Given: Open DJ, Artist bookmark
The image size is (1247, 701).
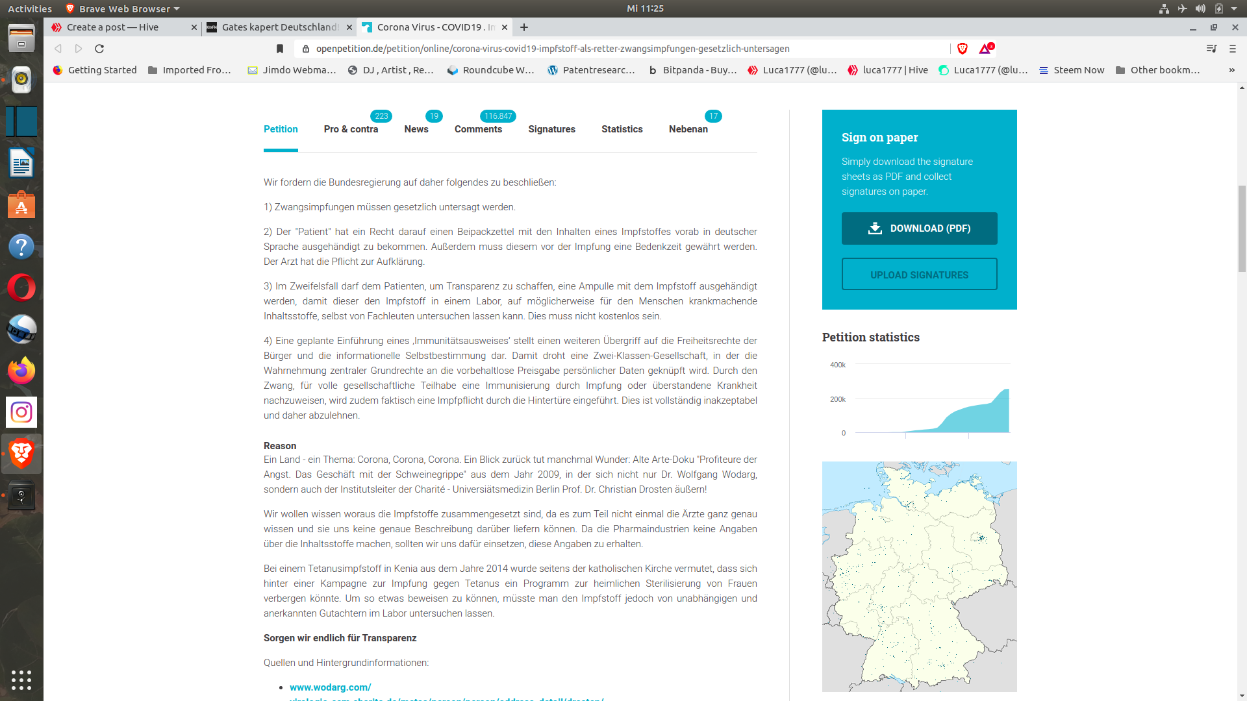Looking at the screenshot, I should [x=391, y=70].
